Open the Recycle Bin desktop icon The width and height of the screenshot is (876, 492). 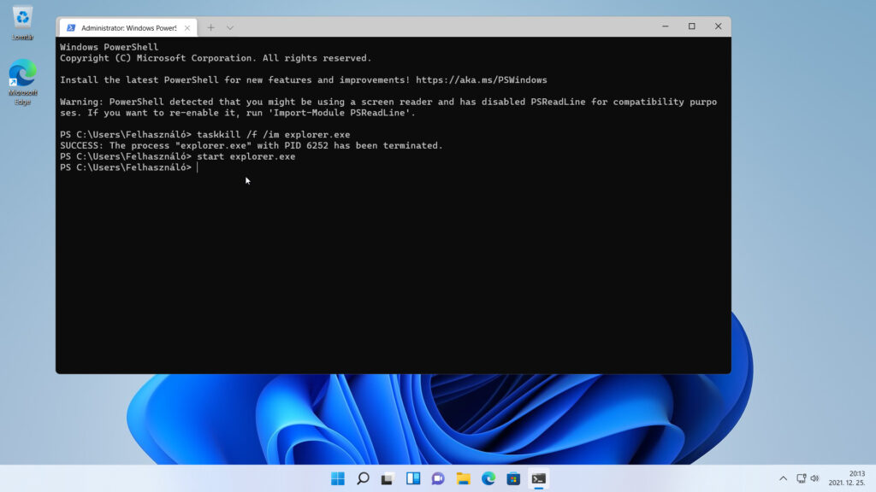tap(22, 23)
